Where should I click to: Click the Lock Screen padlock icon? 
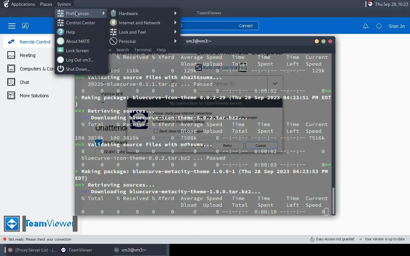[x=61, y=50]
